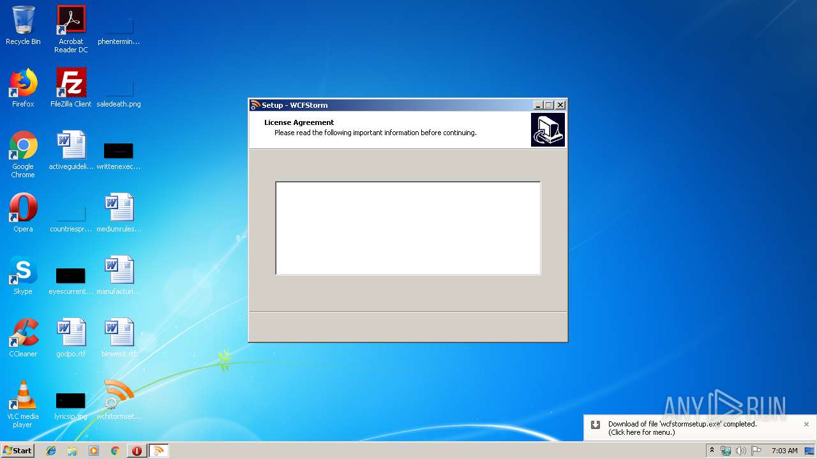817x459 pixels.
Task: Click the WCFStorm icon in setup title bar
Action: click(255, 105)
